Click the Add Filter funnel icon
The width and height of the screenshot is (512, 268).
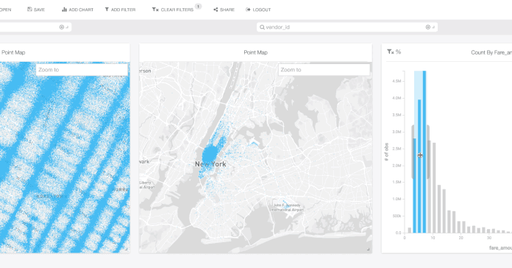107,10
